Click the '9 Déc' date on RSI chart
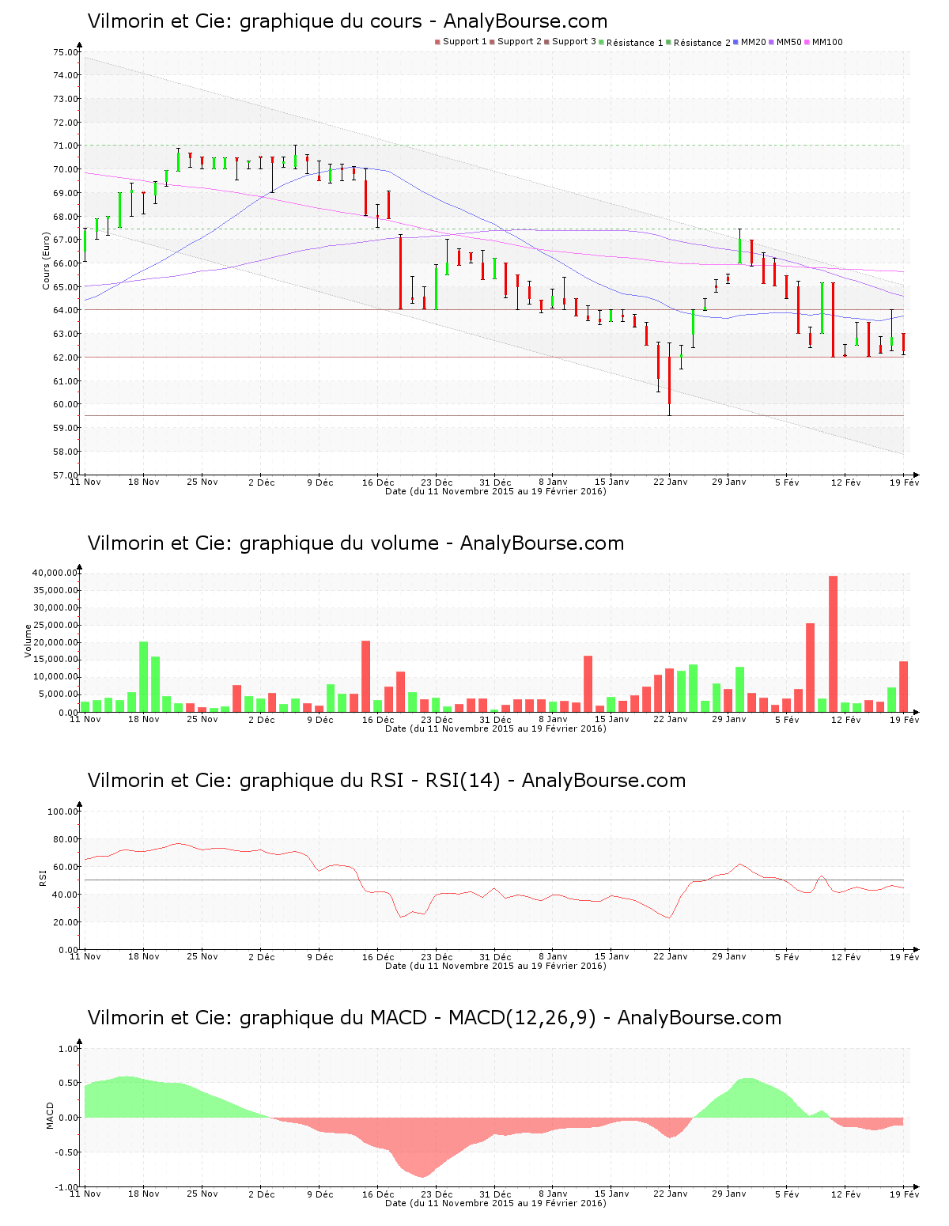 tap(319, 956)
